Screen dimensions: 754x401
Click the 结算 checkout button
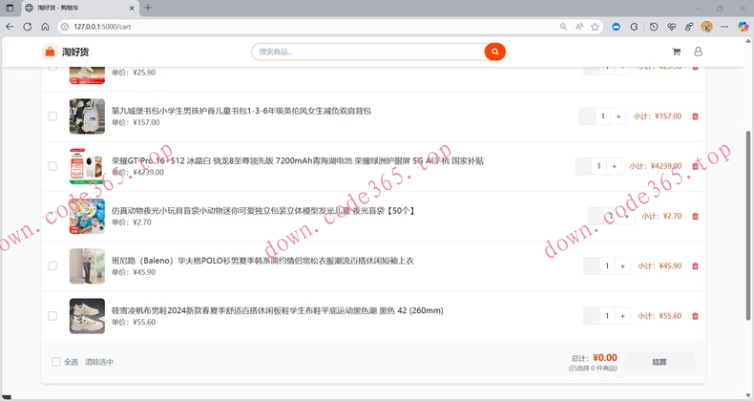pos(660,362)
